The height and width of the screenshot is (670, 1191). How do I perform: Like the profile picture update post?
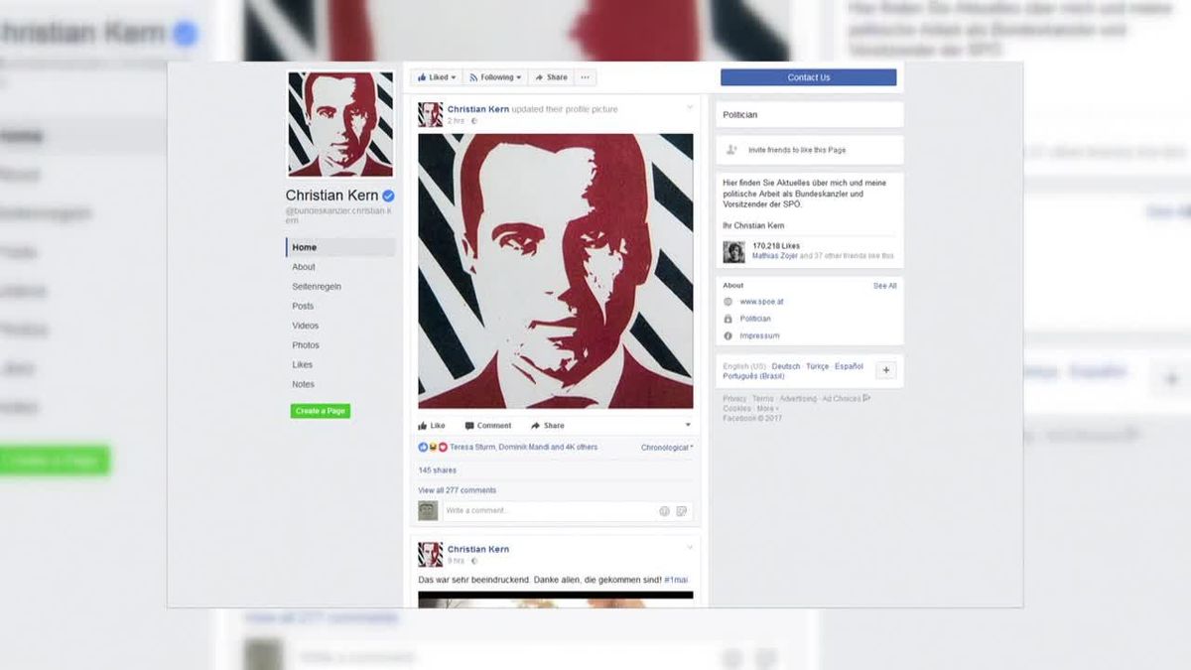[x=432, y=426]
